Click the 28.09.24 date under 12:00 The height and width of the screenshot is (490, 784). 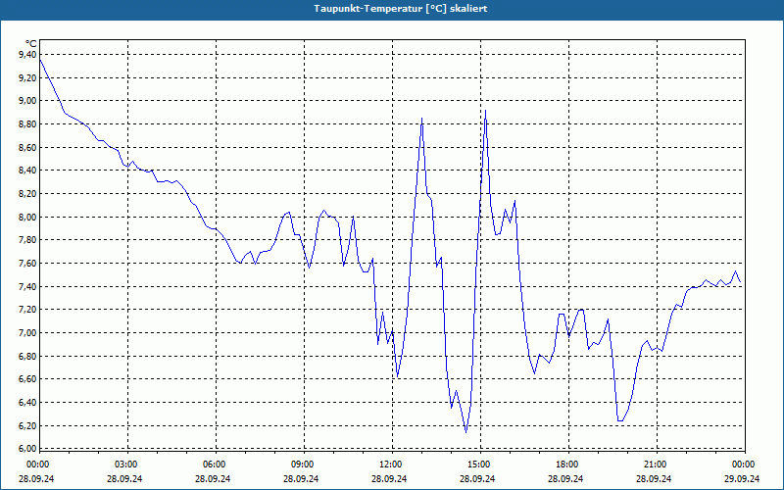[389, 478]
